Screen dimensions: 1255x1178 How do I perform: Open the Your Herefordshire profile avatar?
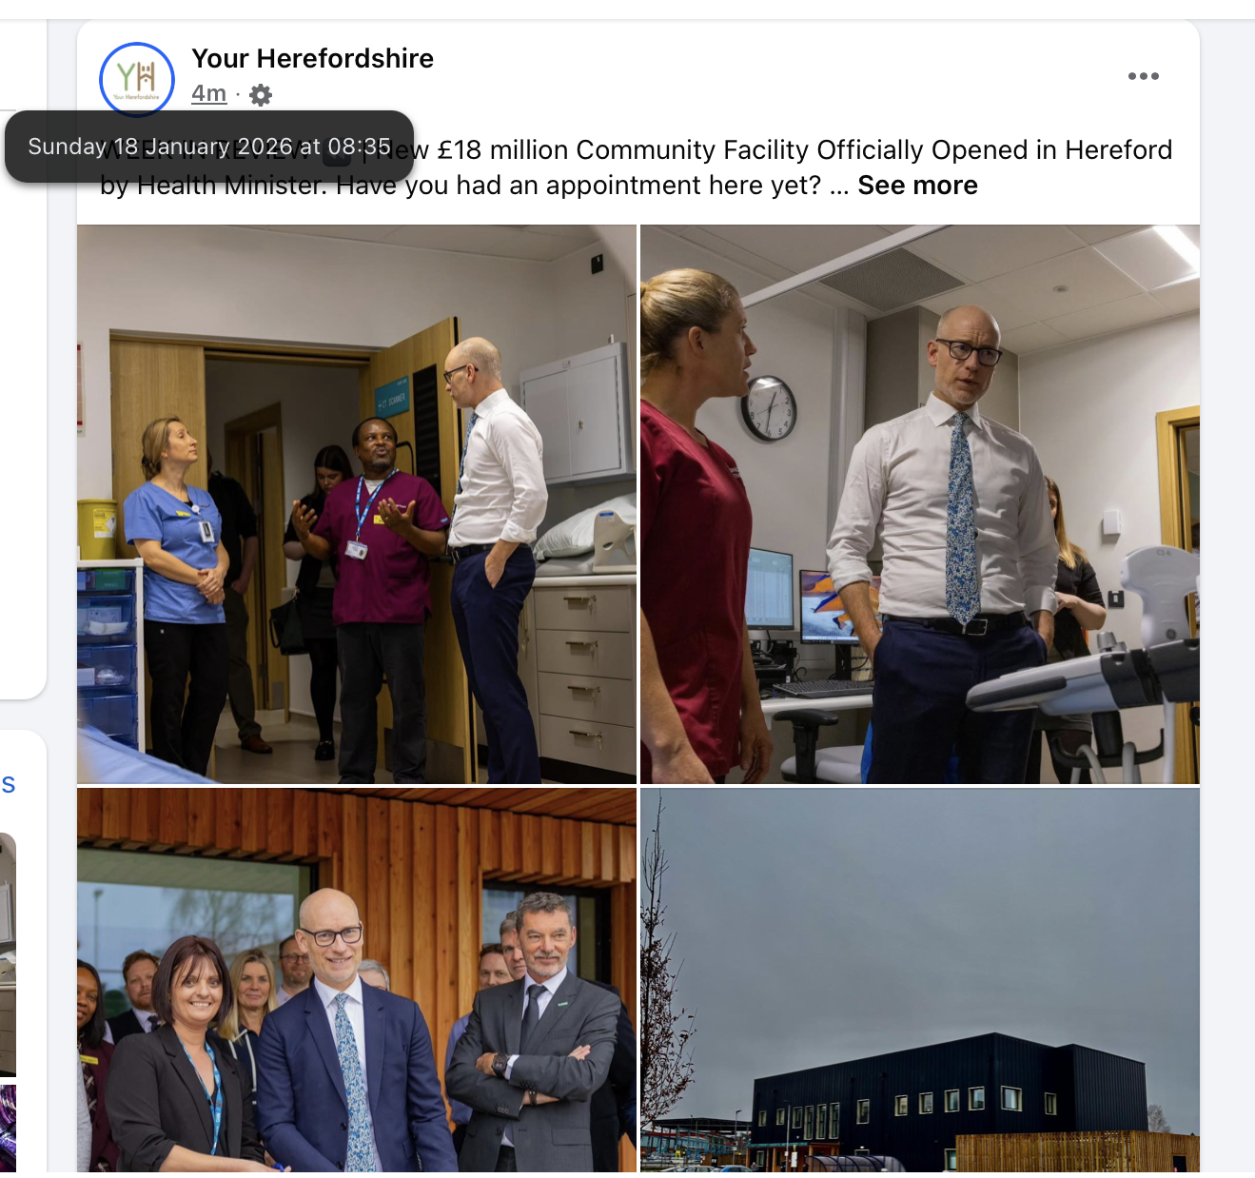[137, 79]
